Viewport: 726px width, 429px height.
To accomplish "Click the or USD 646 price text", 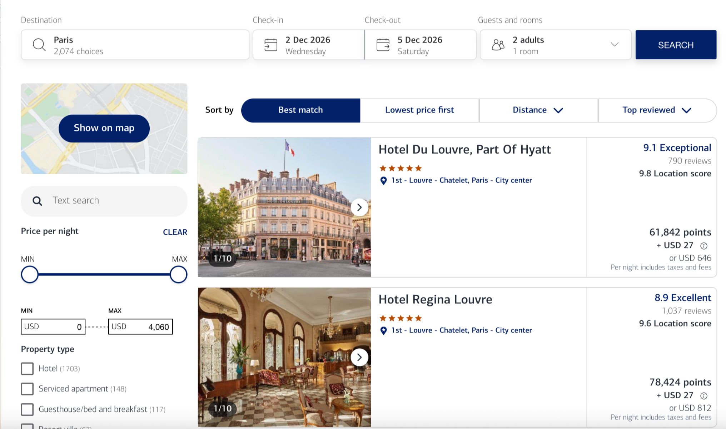I will click(x=690, y=258).
